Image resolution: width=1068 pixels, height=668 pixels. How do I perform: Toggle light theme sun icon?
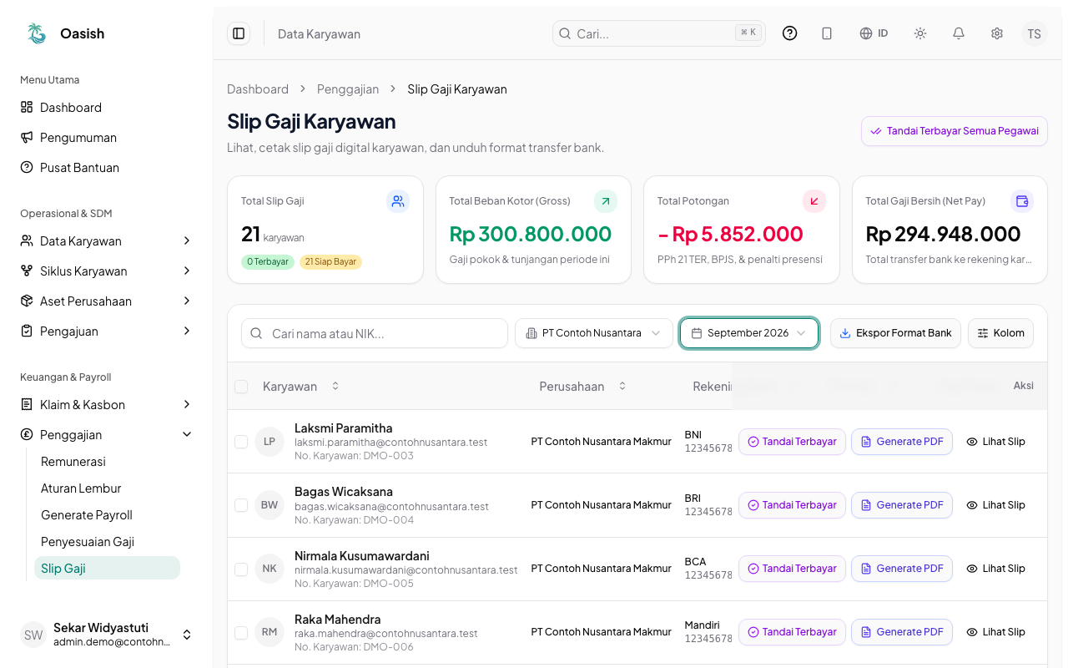point(920,33)
